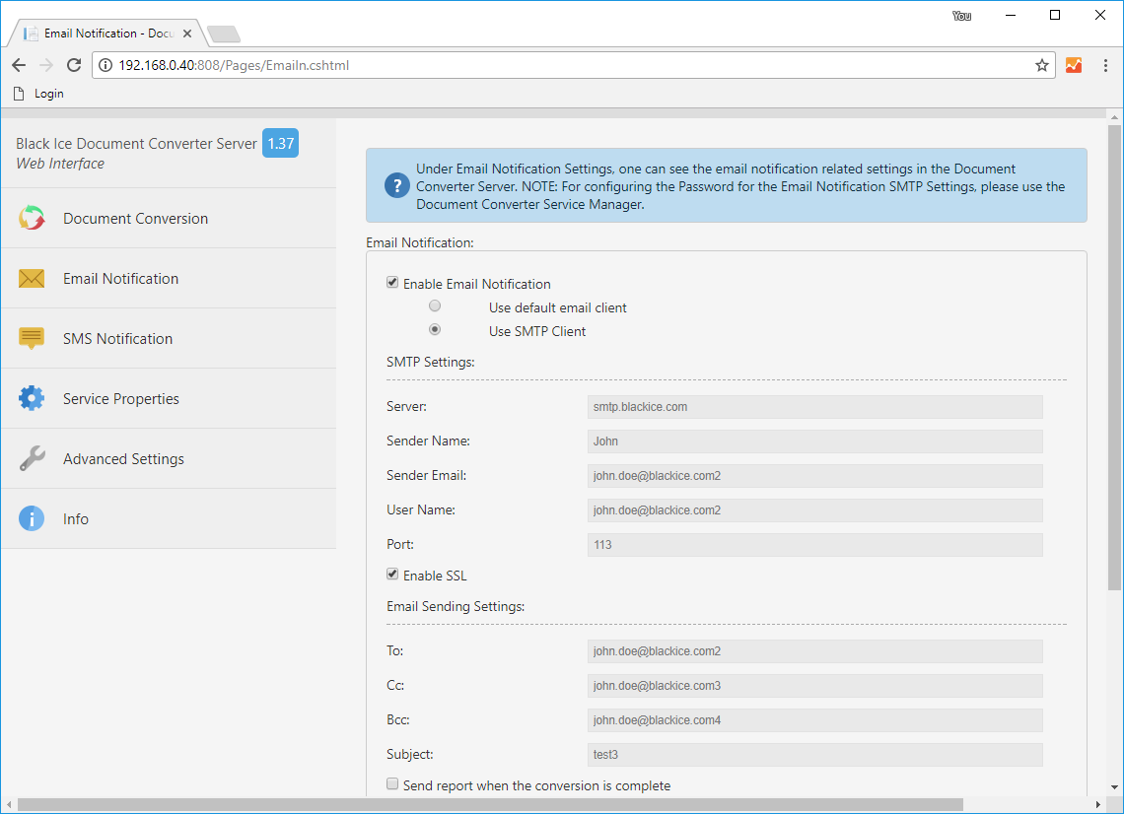Screen dimensions: 1124x814
Task: Click the browser extension icon near the address bar
Action: [1073, 65]
